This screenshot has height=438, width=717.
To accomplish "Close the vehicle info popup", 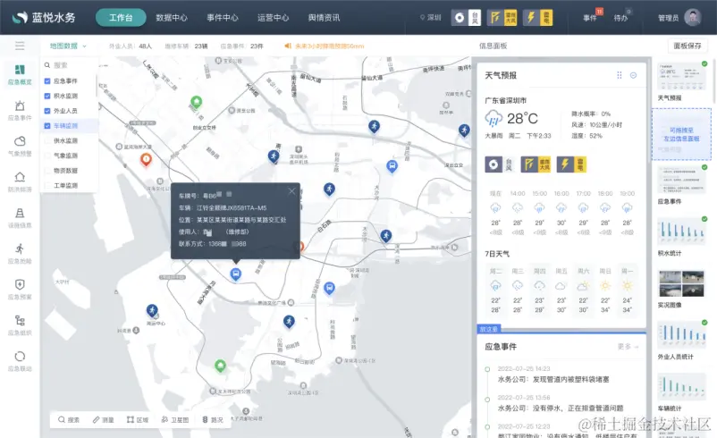I will tap(291, 191).
